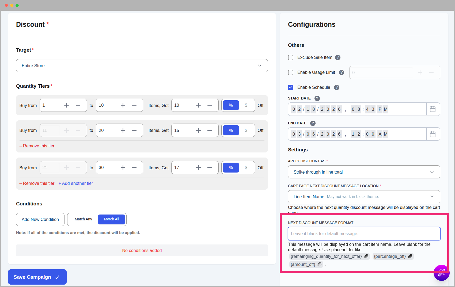
Task: Click help icon next to Enable Usage Limit
Action: [x=342, y=72]
